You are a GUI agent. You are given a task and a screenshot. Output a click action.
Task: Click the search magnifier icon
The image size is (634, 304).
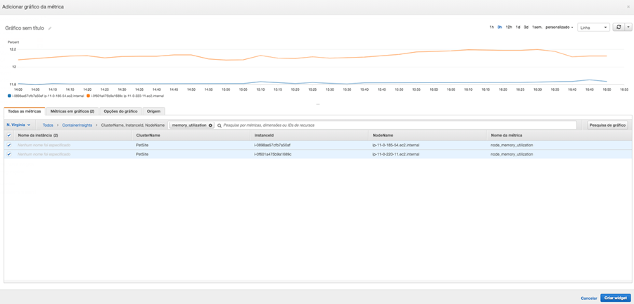pyautogui.click(x=220, y=125)
